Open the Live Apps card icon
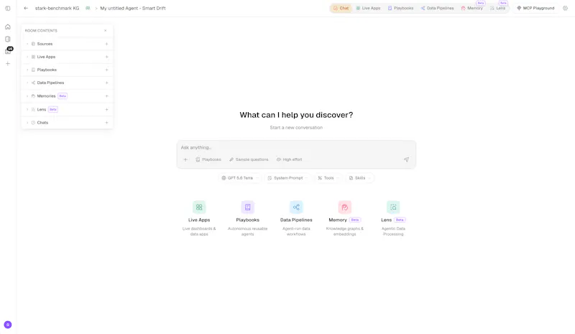The image size is (575, 334). [x=199, y=207]
